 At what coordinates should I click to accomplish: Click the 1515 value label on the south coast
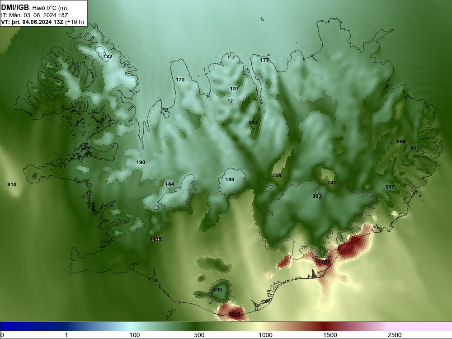(x=234, y=314)
